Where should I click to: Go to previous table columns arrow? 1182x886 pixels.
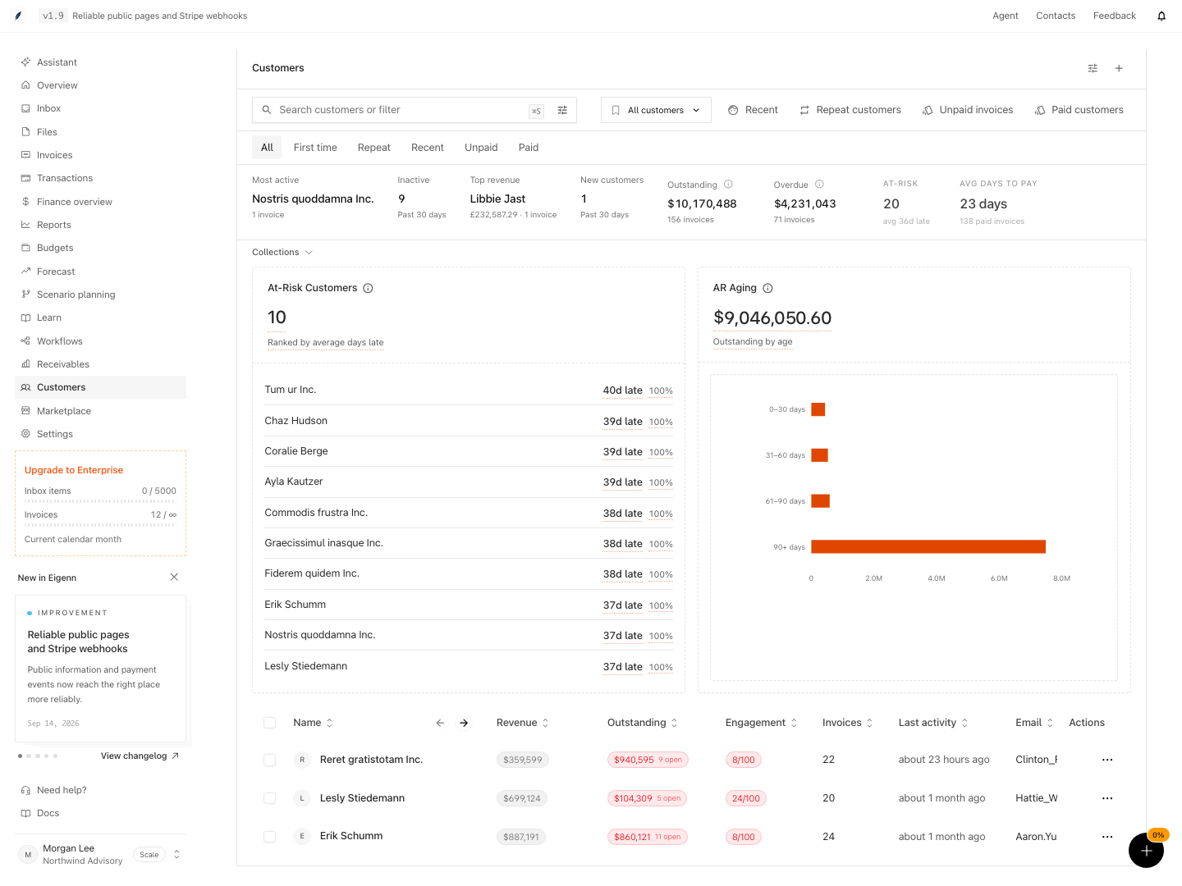pyautogui.click(x=440, y=723)
